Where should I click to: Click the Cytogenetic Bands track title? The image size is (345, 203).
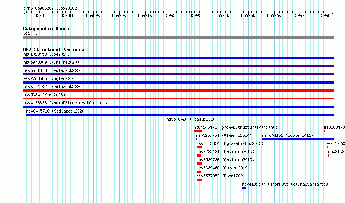pos(46,29)
